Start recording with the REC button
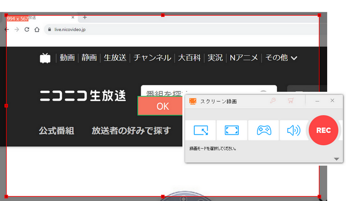The height and width of the screenshot is (201, 346). pos(323,130)
